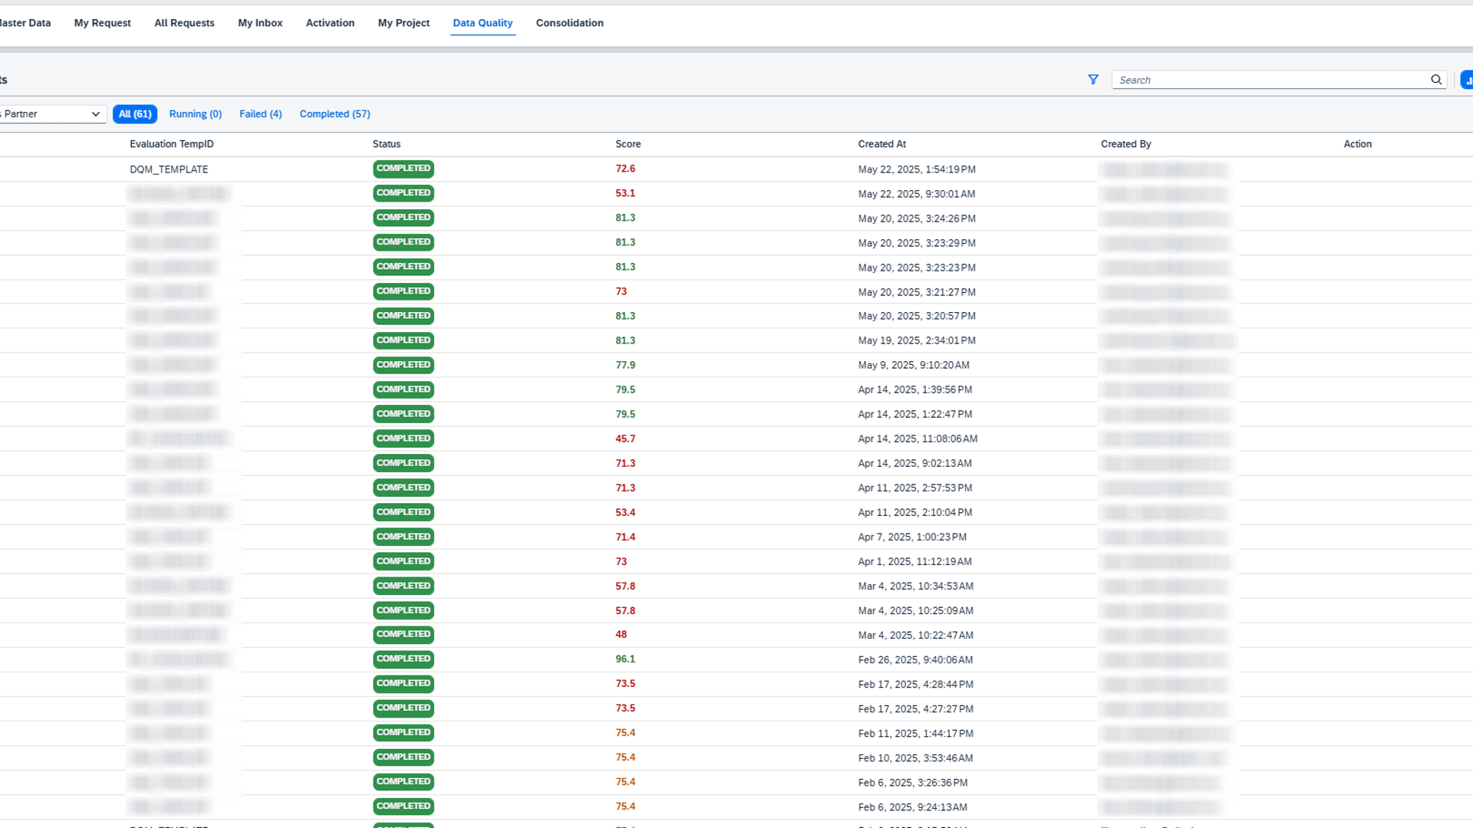Image resolution: width=1473 pixels, height=828 pixels.
Task: Click the blue chart button at right edge
Action: point(1467,80)
